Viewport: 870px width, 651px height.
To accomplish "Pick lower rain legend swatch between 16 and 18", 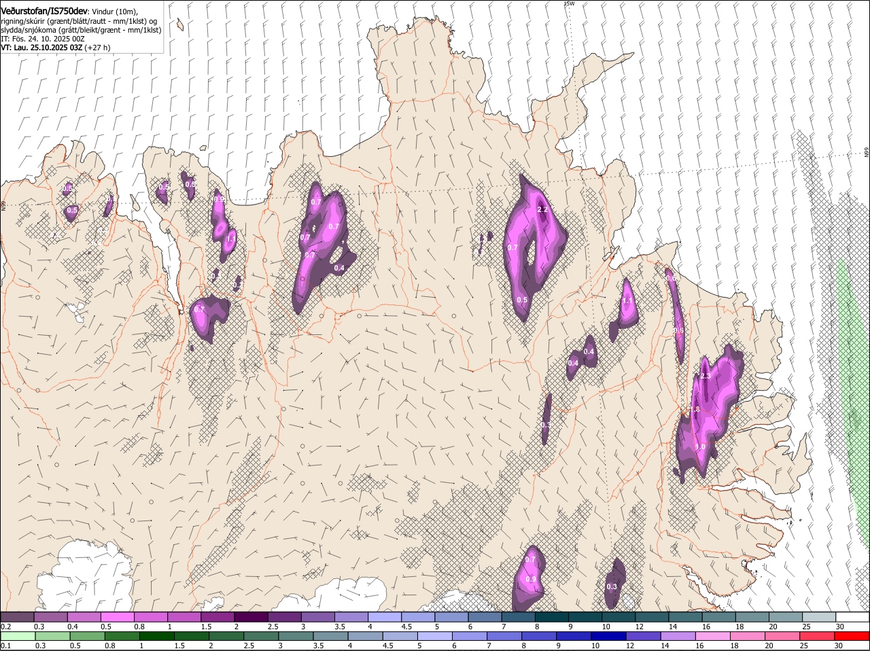I will 713,636.
